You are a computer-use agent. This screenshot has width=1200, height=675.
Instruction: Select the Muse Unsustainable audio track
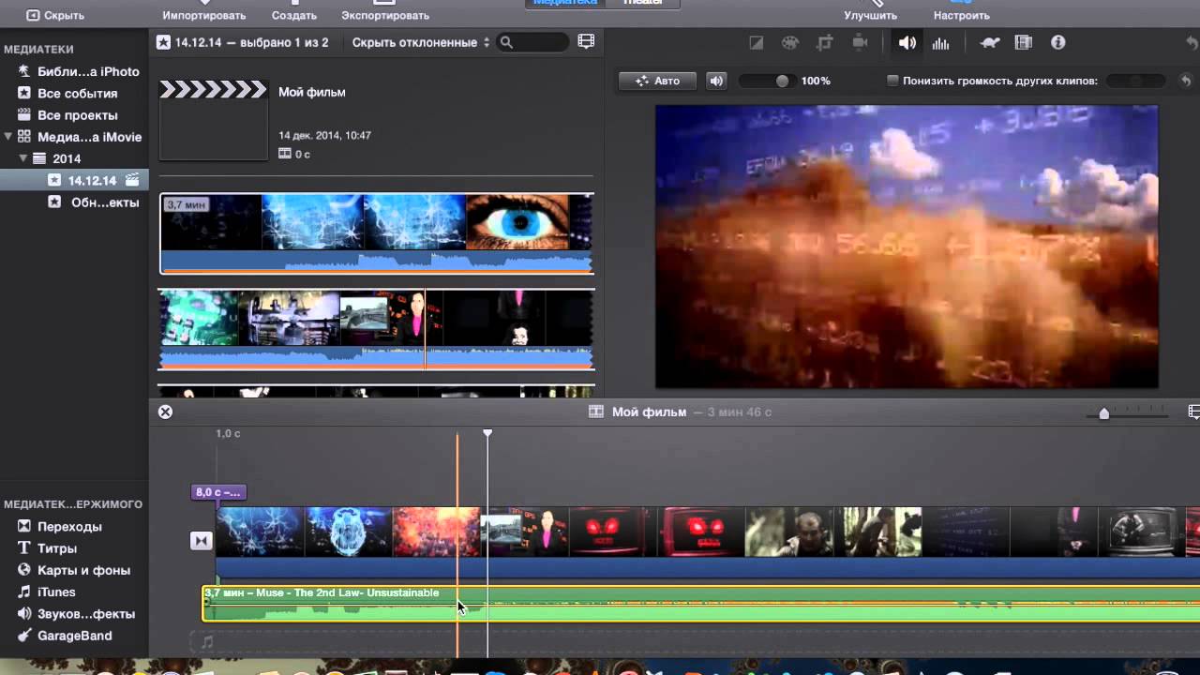701,604
